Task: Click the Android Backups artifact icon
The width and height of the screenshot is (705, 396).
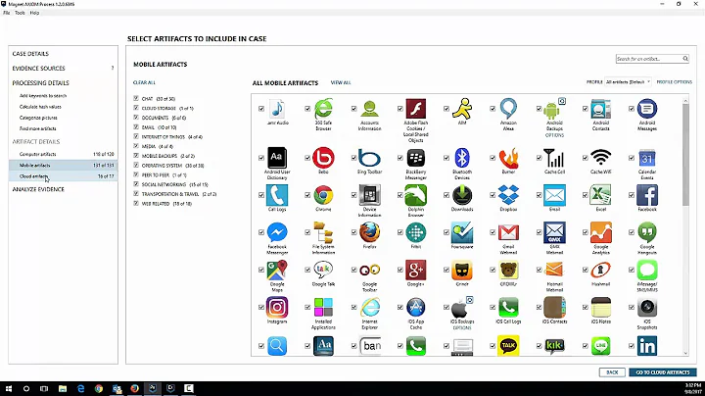Action: point(551,110)
